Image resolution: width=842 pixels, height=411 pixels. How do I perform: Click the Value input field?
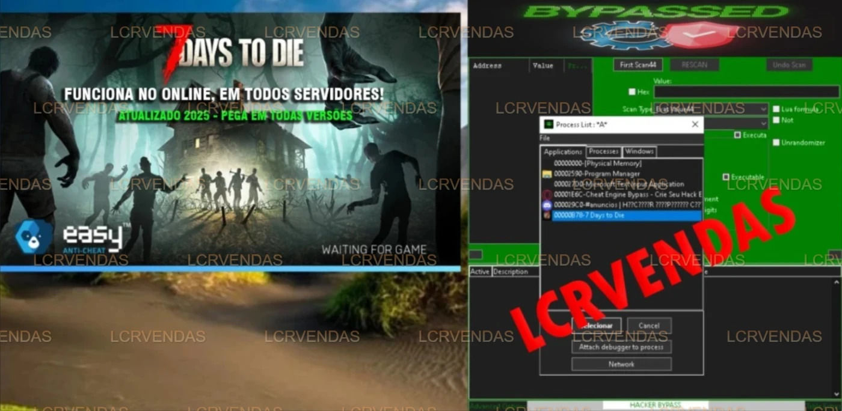[746, 92]
